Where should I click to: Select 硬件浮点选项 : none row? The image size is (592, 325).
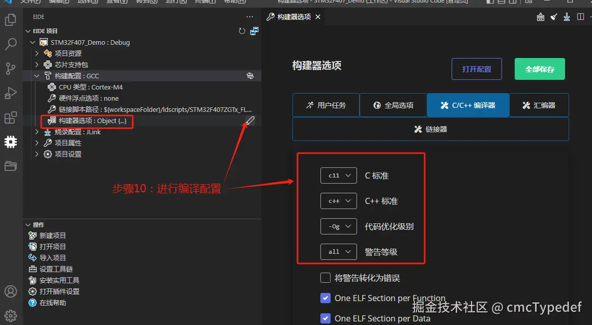142,98
